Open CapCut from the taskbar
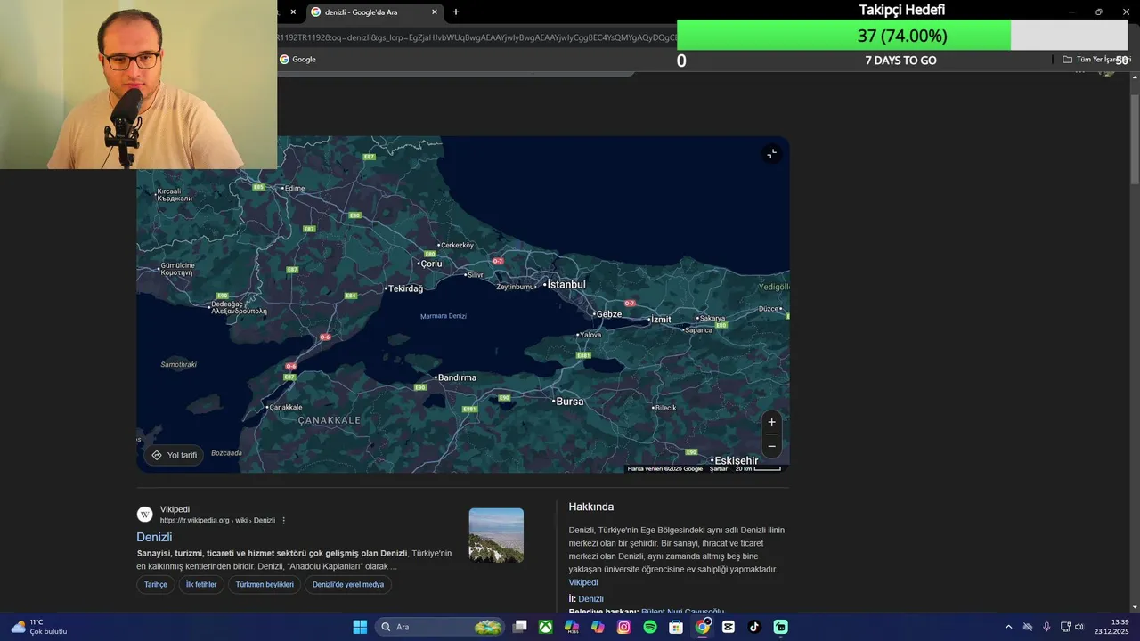1140x641 pixels. (x=729, y=627)
